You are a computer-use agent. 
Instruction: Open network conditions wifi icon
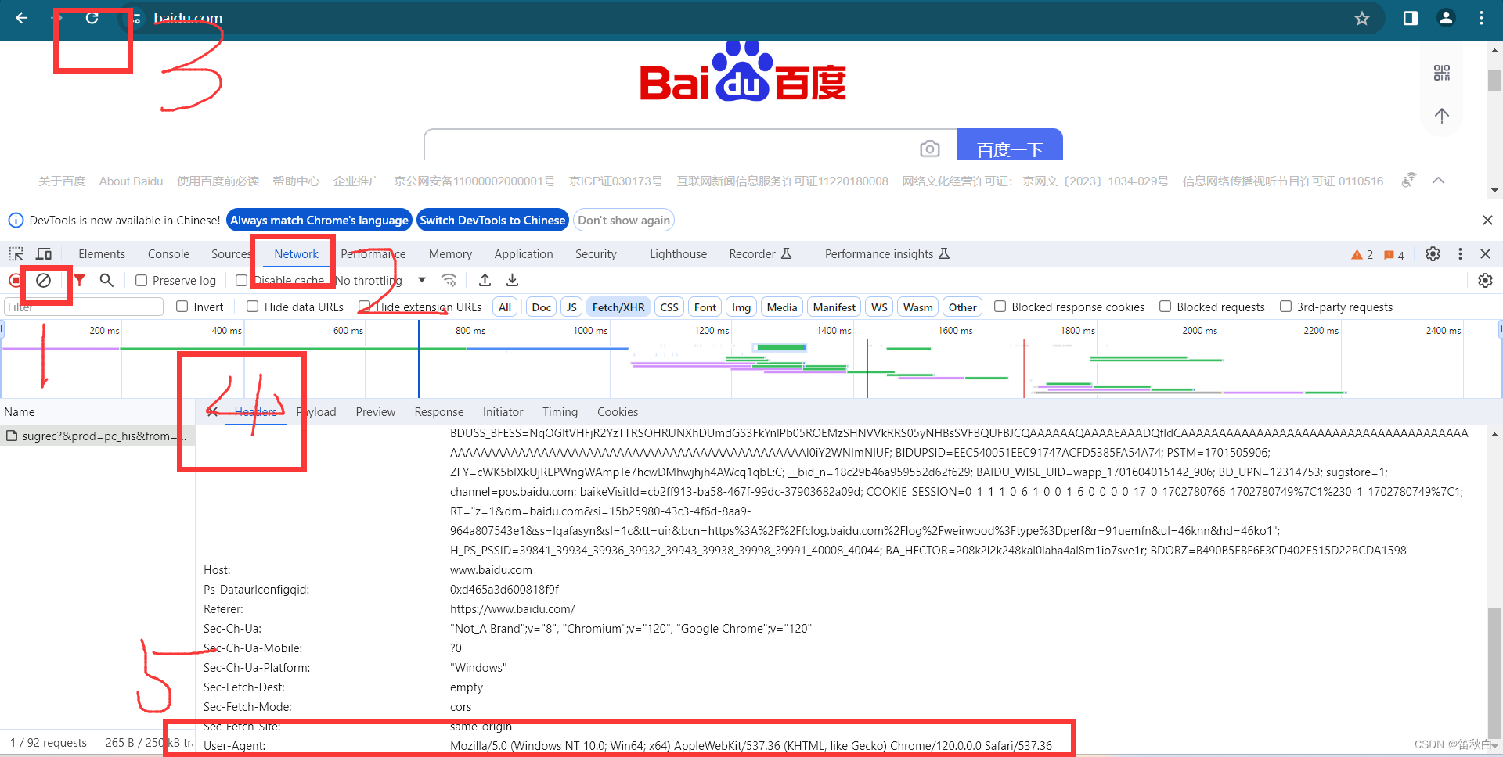click(x=449, y=280)
